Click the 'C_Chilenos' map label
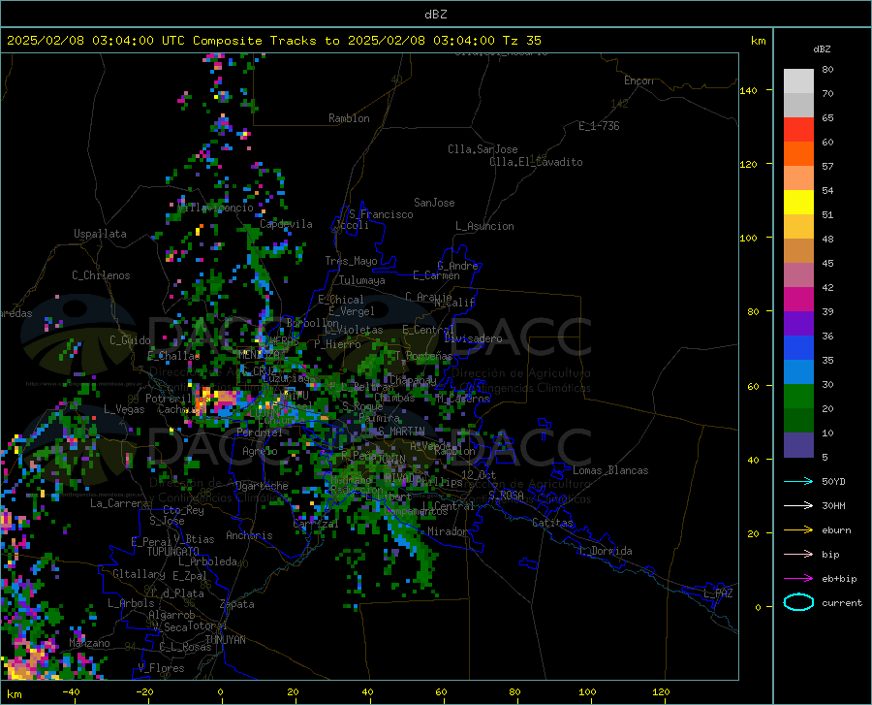The width and height of the screenshot is (872, 705). click(101, 275)
